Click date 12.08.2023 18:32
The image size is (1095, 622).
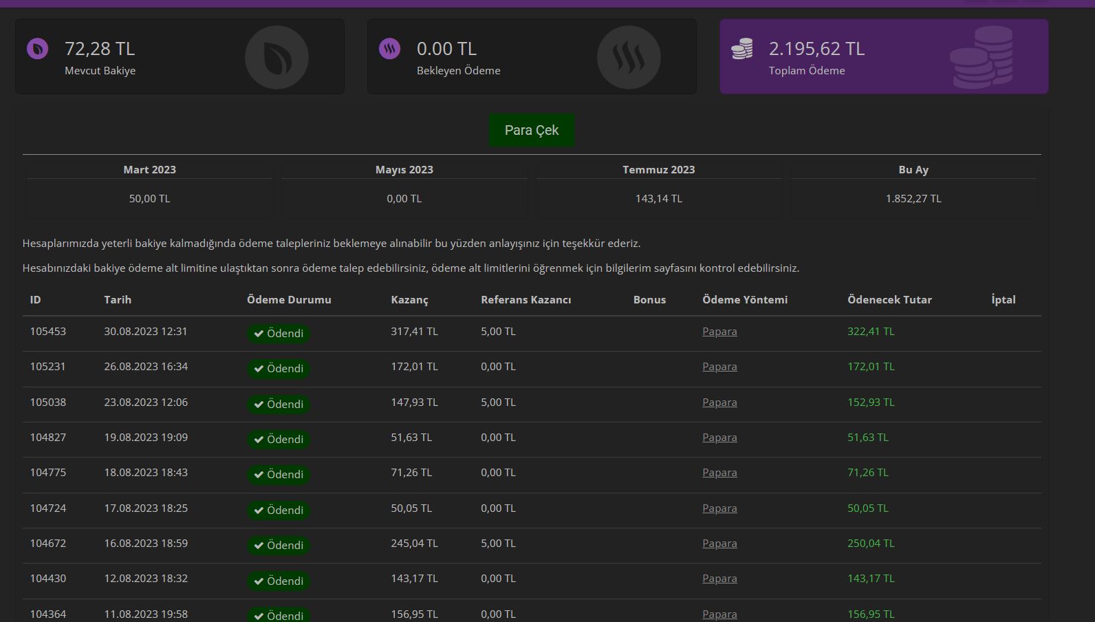click(x=146, y=579)
